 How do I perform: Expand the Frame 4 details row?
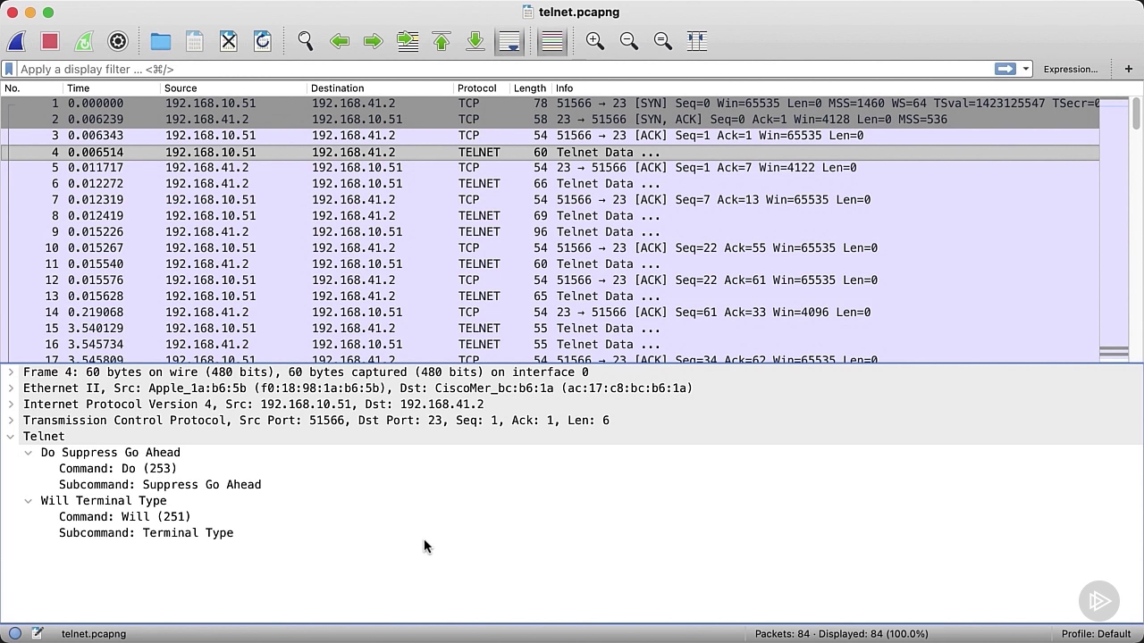point(11,372)
